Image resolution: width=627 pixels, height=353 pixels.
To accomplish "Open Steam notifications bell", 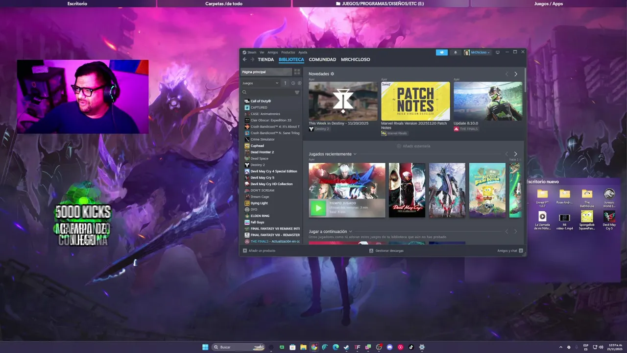I will click(x=455, y=52).
